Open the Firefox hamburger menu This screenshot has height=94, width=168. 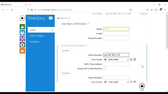(x=165, y=10)
